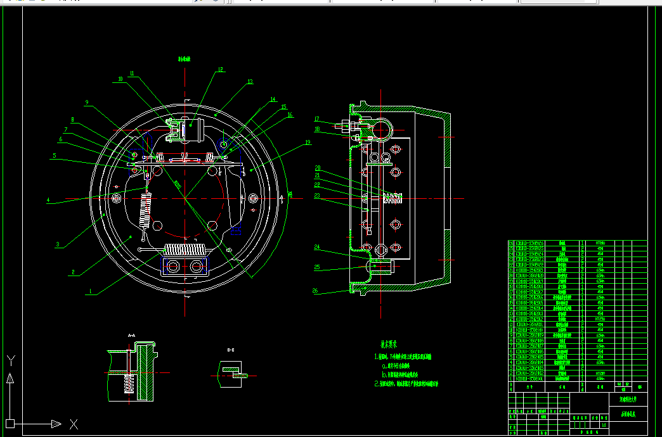Click part callout number 15
Viewport: 662px width, 437px height.
[283, 107]
